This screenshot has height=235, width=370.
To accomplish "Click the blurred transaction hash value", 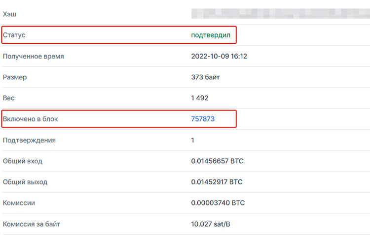I will click(x=281, y=14).
